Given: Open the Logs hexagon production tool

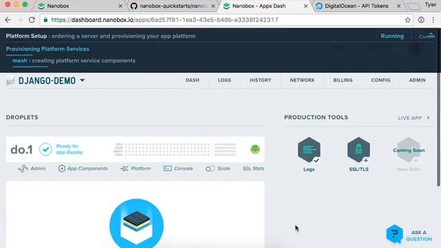Looking at the screenshot, I should 309,150.
